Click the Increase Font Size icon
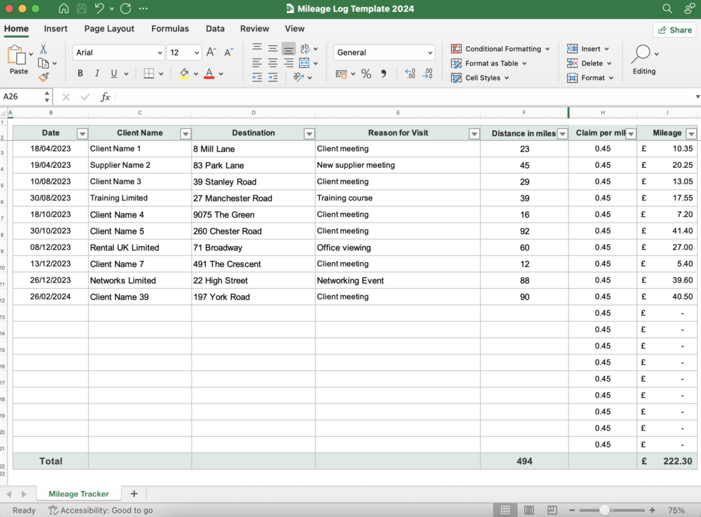Screen dimensions: 701x517 [x=211, y=53]
